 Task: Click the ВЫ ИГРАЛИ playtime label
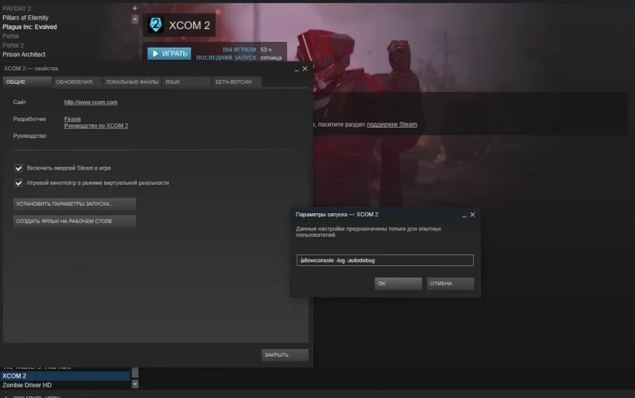tap(239, 50)
